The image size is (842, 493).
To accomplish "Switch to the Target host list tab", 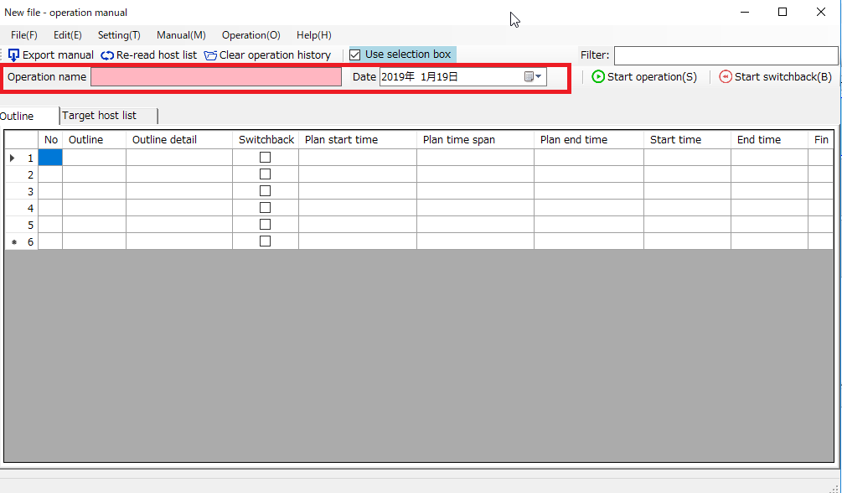I will point(99,116).
